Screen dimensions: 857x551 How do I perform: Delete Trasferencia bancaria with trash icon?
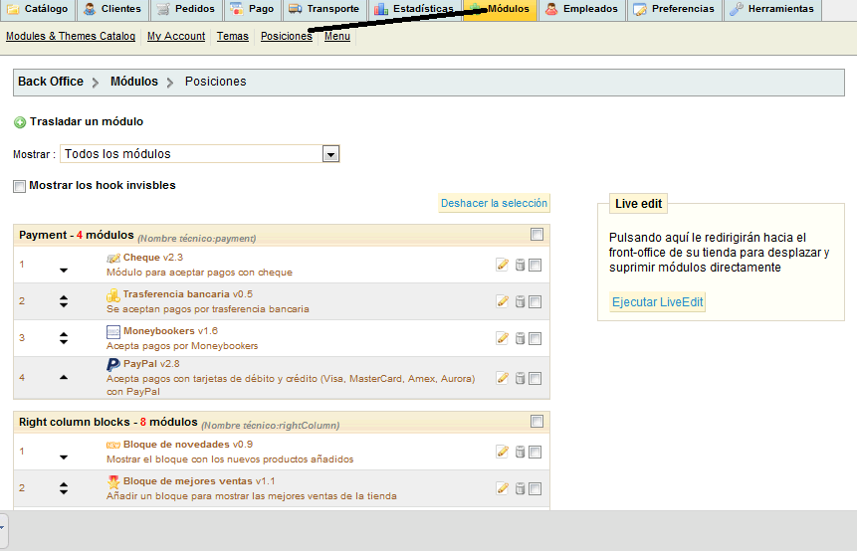tap(520, 301)
